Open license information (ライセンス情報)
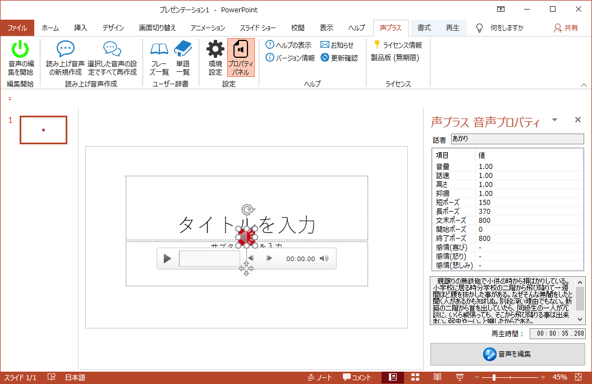Image resolution: width=592 pixels, height=384 pixels. point(397,45)
